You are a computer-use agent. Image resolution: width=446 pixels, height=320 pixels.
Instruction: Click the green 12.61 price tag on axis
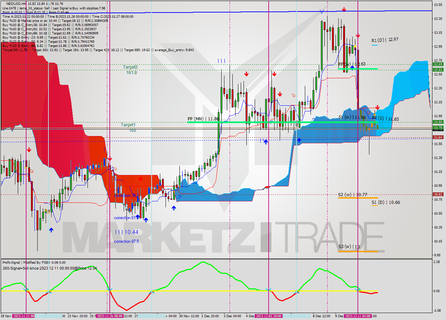click(x=438, y=70)
